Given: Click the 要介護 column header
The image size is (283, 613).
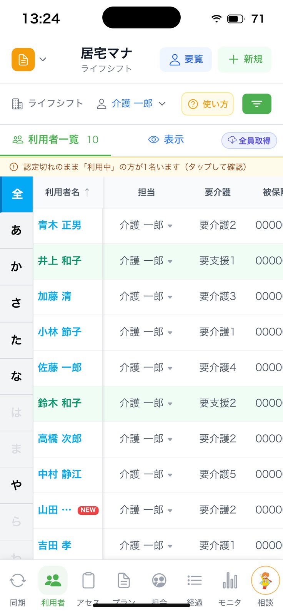Looking at the screenshot, I should 218,192.
